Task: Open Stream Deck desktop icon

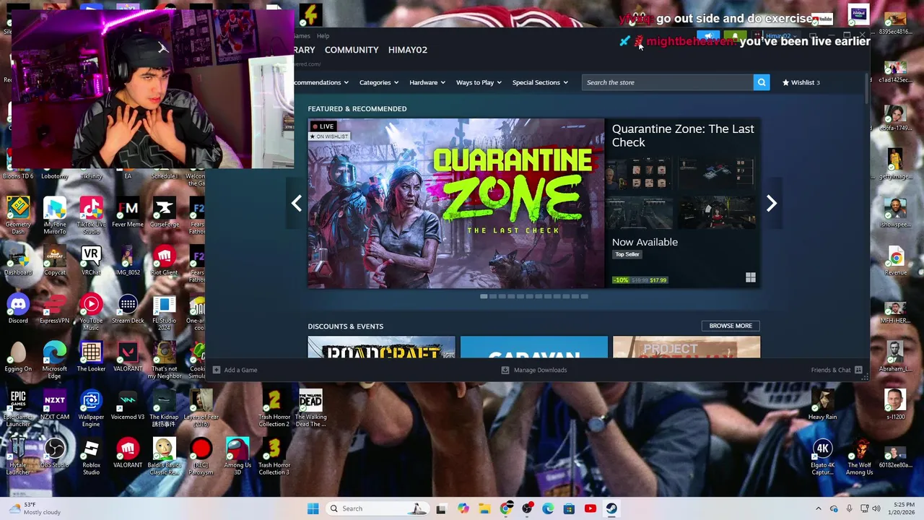Action: (128, 309)
